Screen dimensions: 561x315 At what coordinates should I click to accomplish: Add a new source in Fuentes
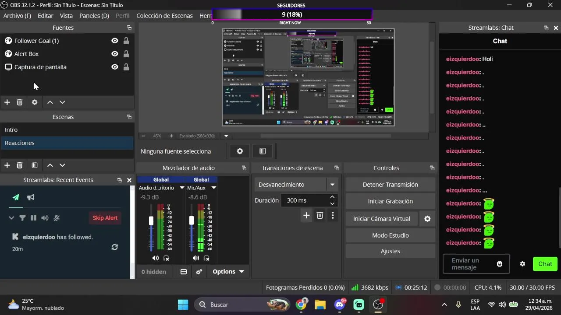[7, 102]
